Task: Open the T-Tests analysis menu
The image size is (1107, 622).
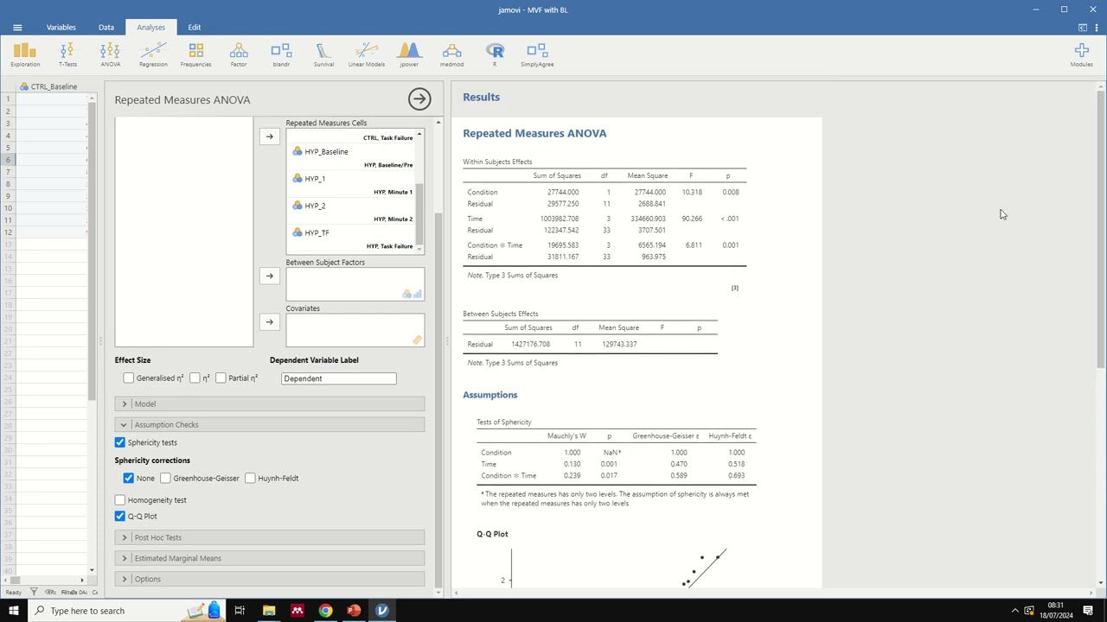Action: [67, 55]
